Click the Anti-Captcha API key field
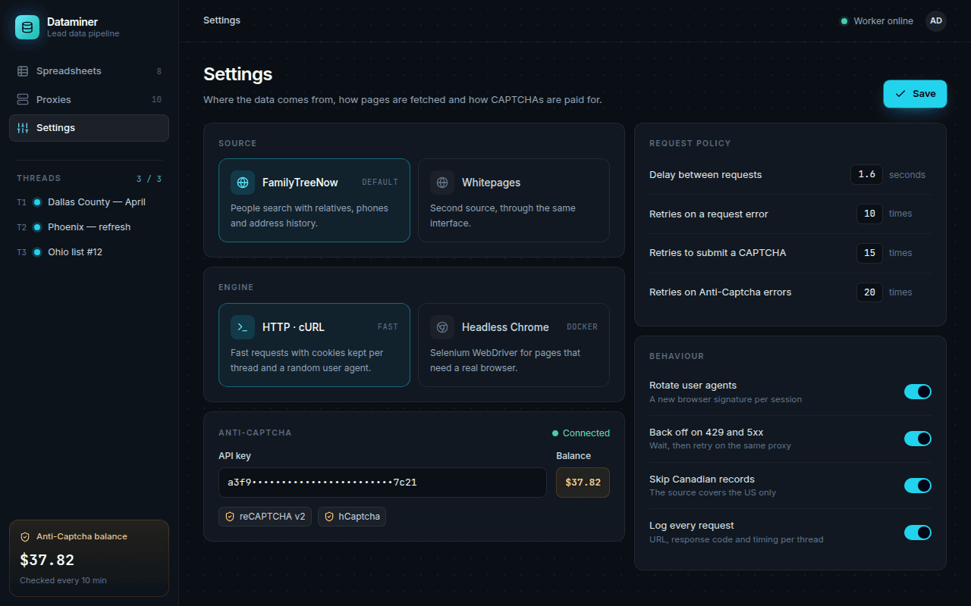The height and width of the screenshot is (606, 971). [x=382, y=483]
